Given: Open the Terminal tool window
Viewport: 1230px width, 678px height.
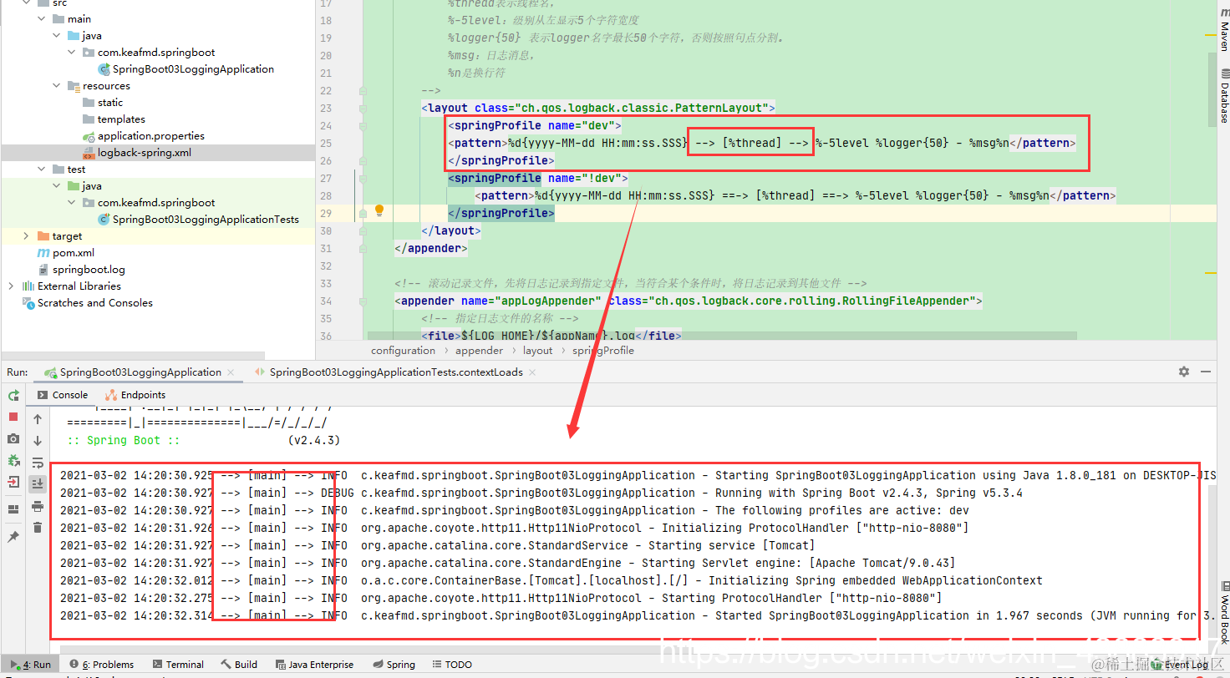Looking at the screenshot, I should (x=177, y=665).
